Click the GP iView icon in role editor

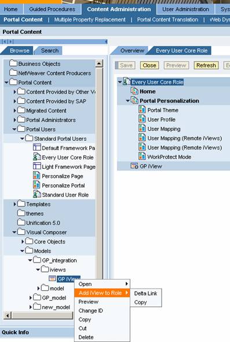[x=134, y=166]
